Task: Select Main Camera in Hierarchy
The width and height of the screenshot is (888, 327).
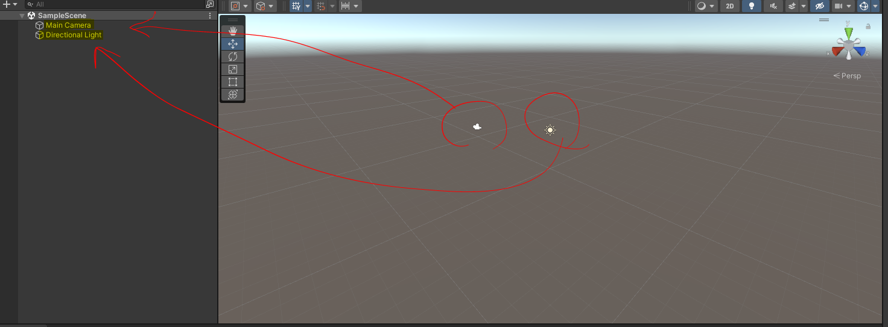Action: click(68, 25)
